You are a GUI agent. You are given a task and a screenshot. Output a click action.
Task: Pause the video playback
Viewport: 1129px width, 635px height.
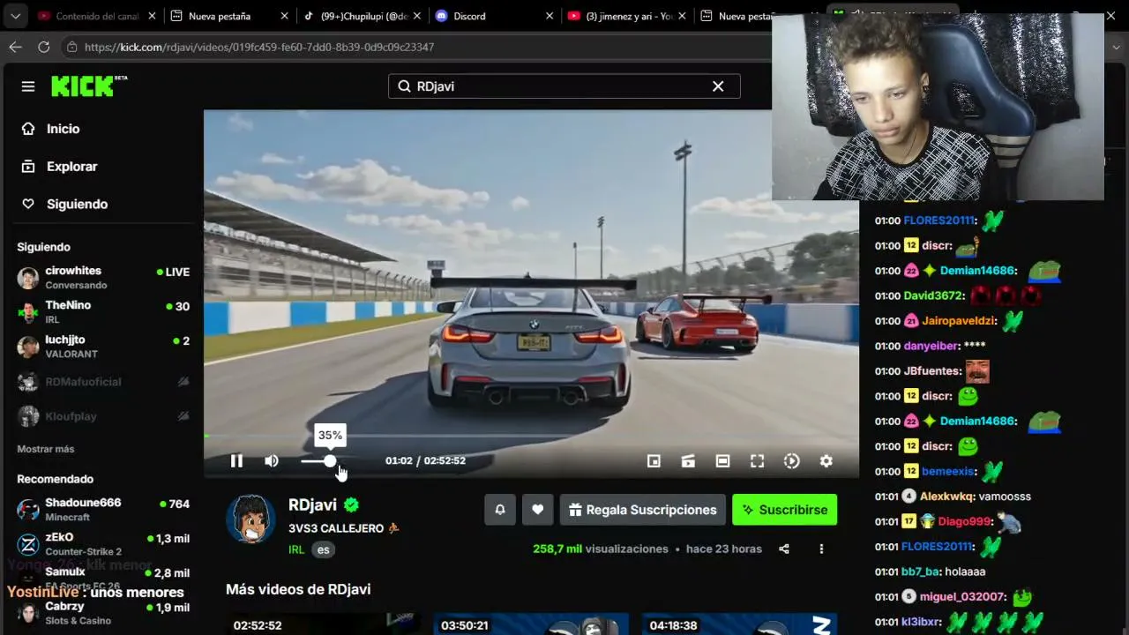[x=236, y=460]
